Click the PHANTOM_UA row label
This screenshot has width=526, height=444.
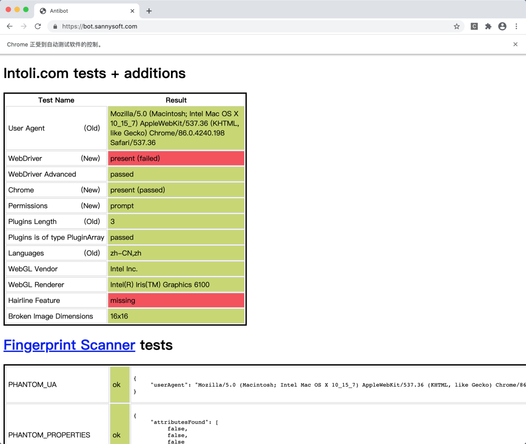point(33,385)
